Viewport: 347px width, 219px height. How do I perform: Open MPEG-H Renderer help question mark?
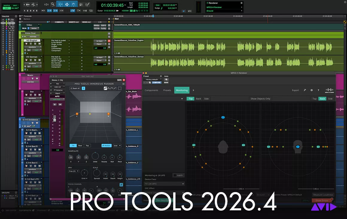319,90
